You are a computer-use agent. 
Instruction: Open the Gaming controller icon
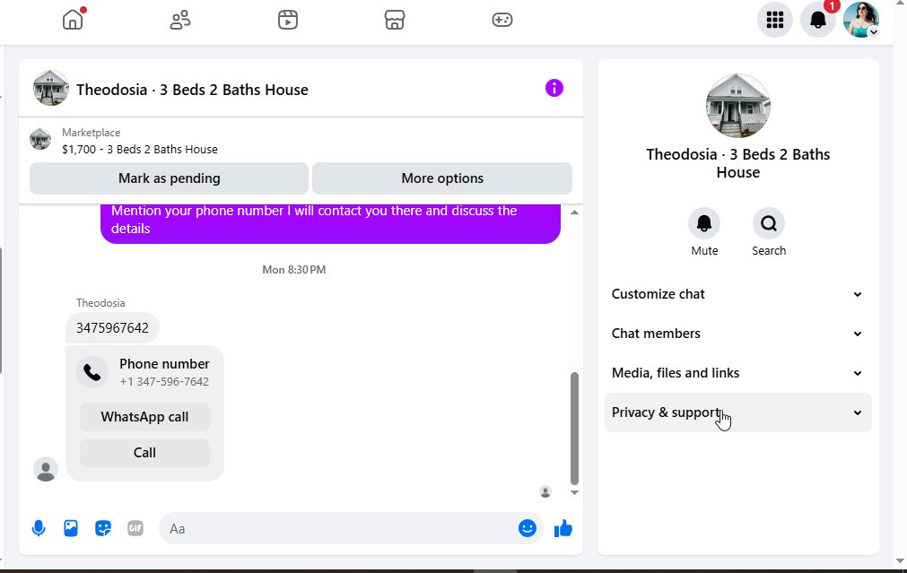pyautogui.click(x=502, y=20)
